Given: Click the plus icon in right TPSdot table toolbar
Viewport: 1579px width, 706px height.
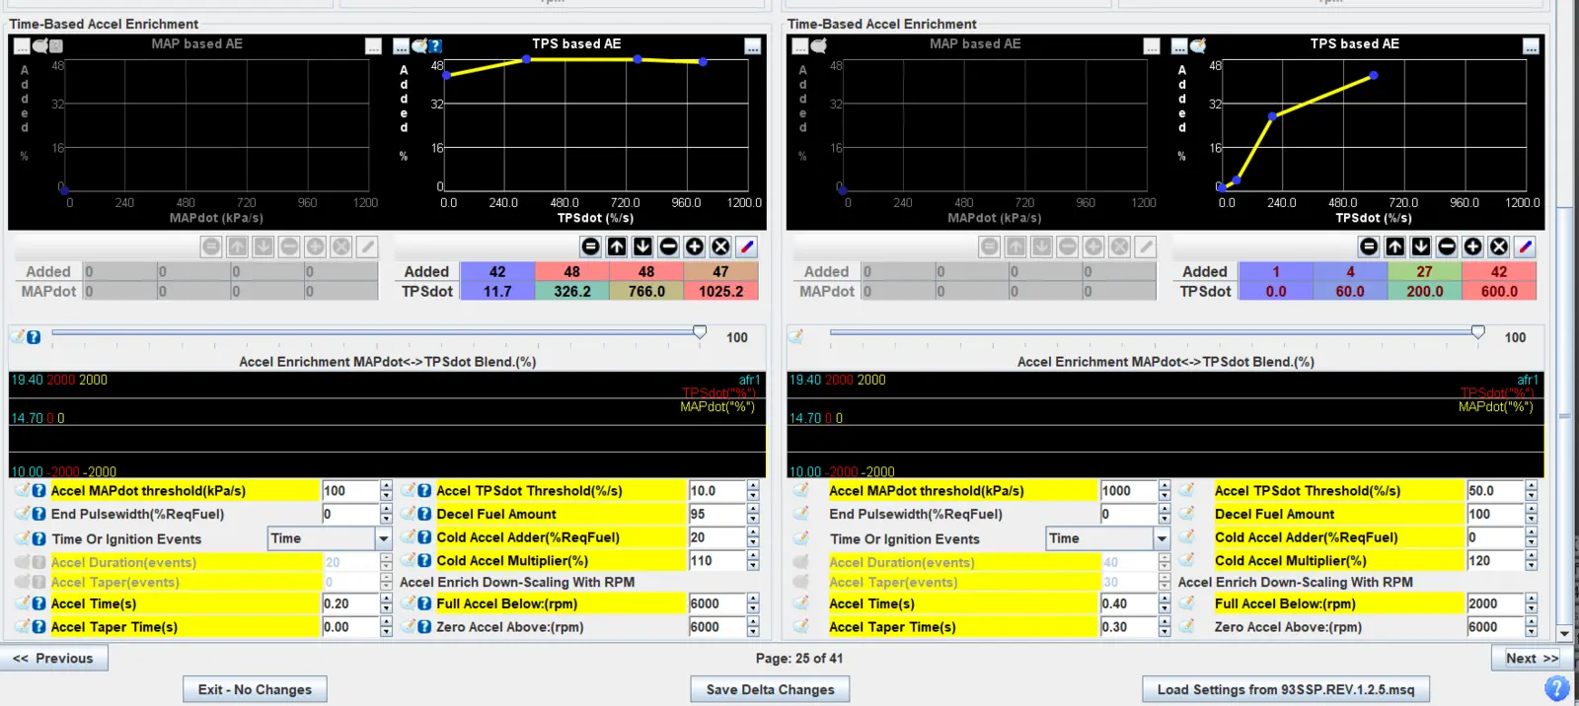Looking at the screenshot, I should pos(1473,247).
